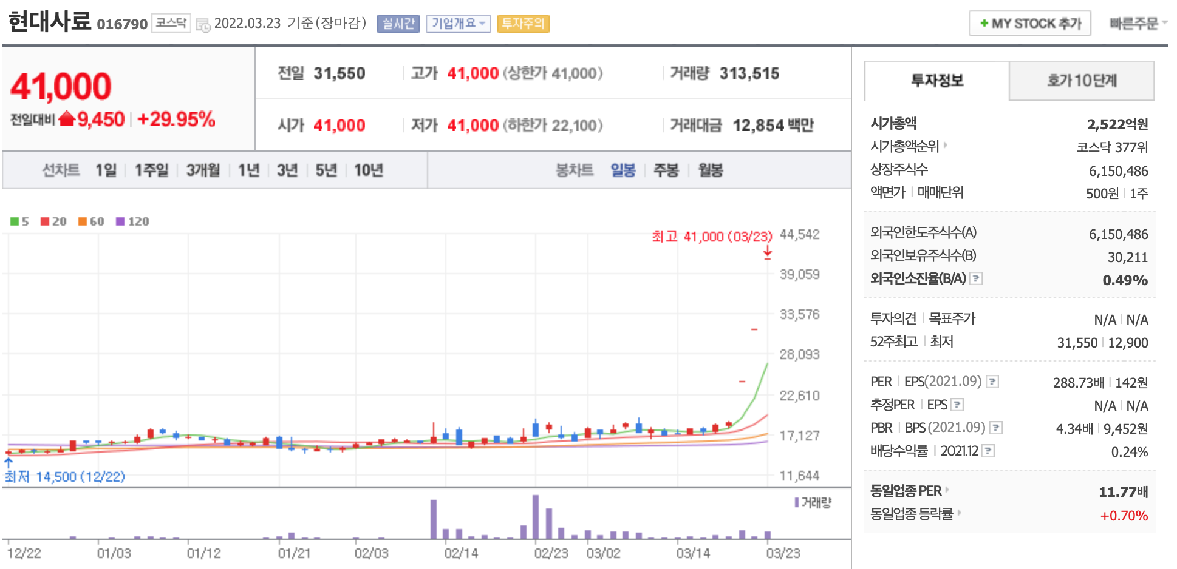
Task: Open the 기업개요 dropdown
Action: coord(459,24)
